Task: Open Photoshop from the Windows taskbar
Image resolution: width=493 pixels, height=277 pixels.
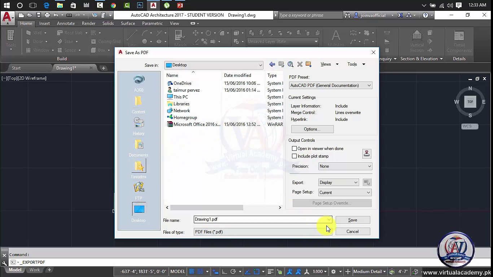Action: (x=140, y=5)
